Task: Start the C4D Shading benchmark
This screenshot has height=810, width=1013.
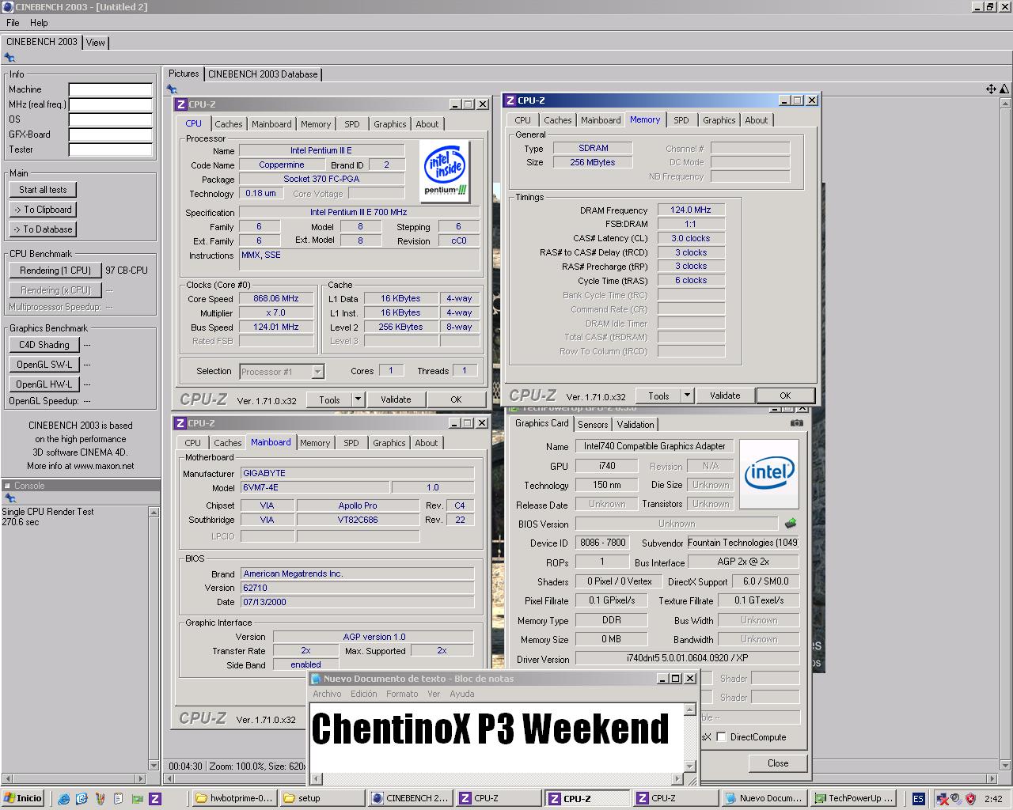Action: click(44, 345)
